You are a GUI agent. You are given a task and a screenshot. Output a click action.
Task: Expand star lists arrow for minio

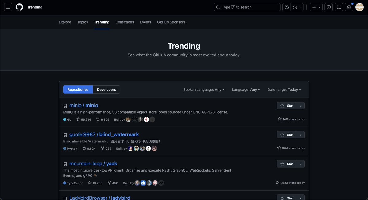pos(301,106)
